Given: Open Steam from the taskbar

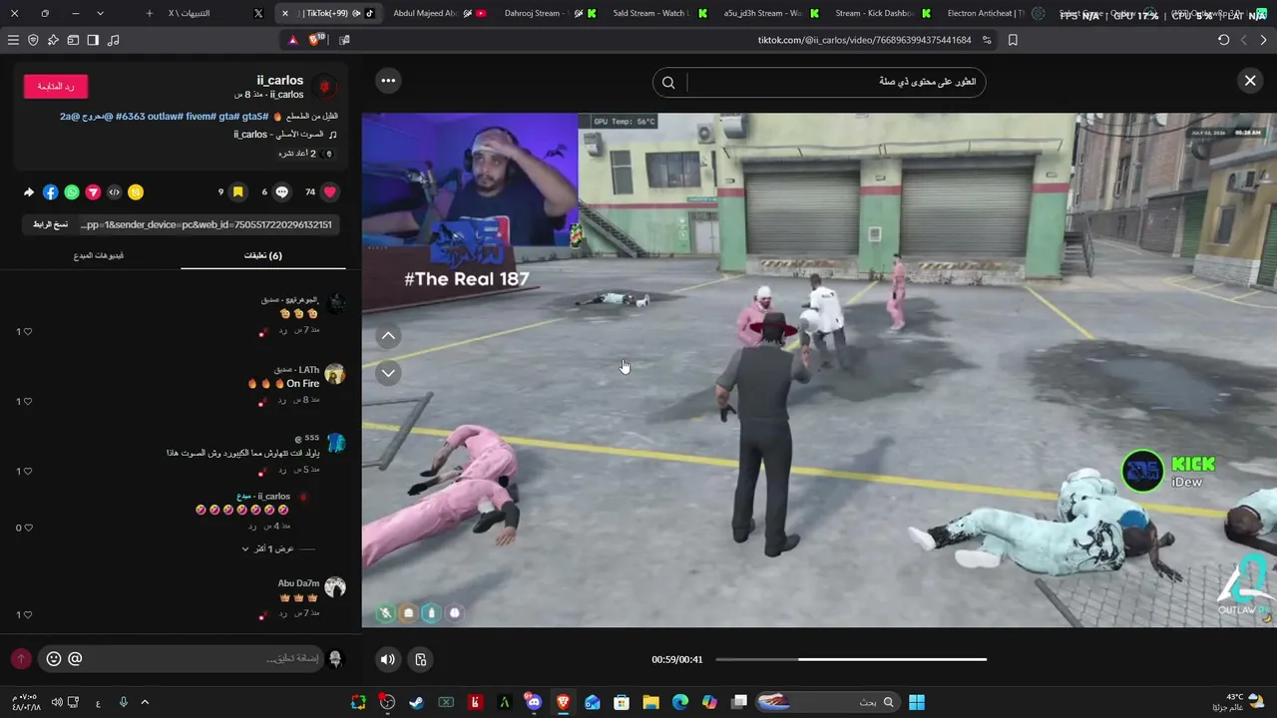Looking at the screenshot, I should point(416,702).
